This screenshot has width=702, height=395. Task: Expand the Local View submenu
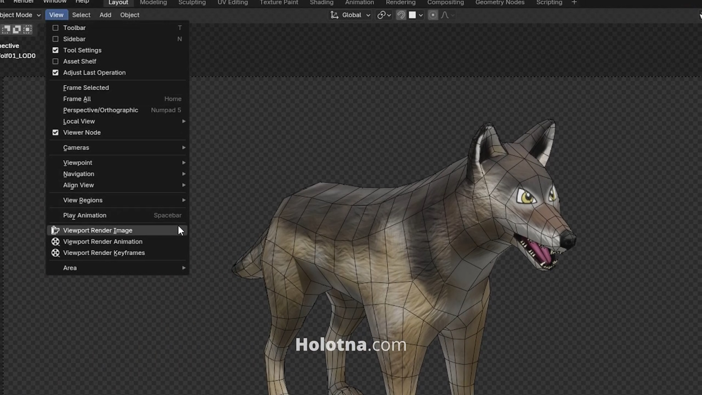(117, 121)
